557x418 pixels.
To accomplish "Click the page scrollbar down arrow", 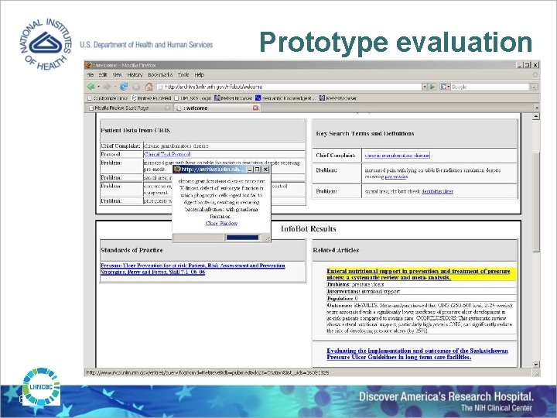I will tap(536, 365).
